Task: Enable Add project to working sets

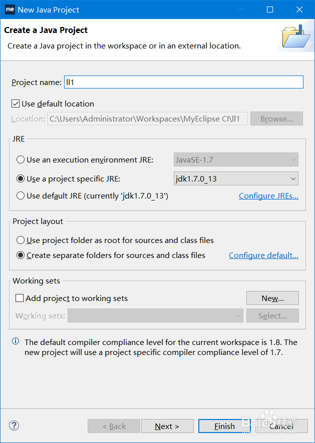Action: coord(20,298)
